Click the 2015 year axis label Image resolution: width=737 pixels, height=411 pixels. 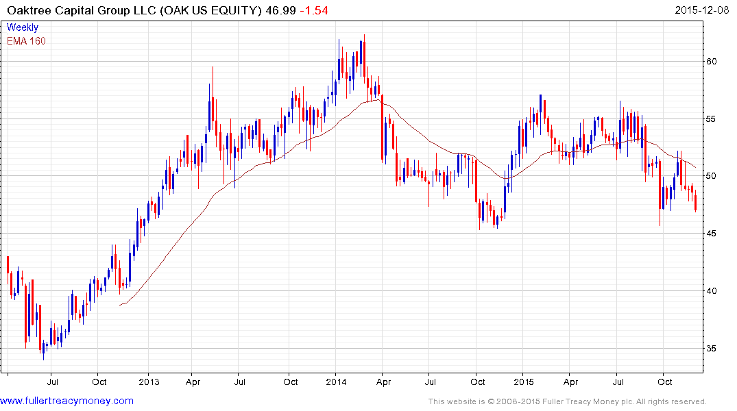click(524, 382)
